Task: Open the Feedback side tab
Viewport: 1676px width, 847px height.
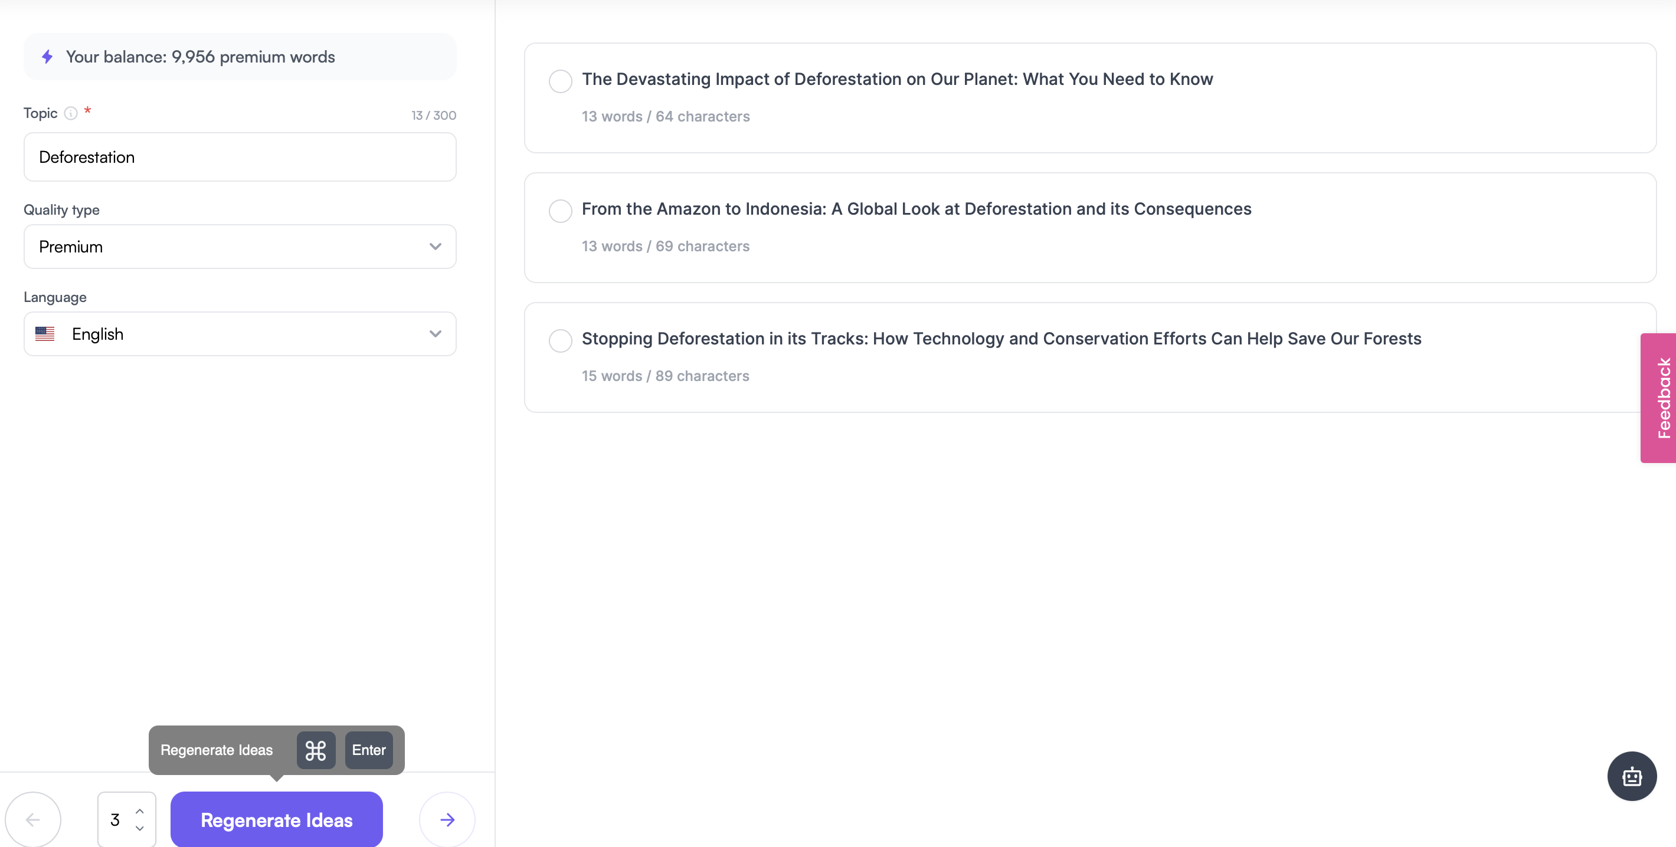Action: click(x=1658, y=398)
